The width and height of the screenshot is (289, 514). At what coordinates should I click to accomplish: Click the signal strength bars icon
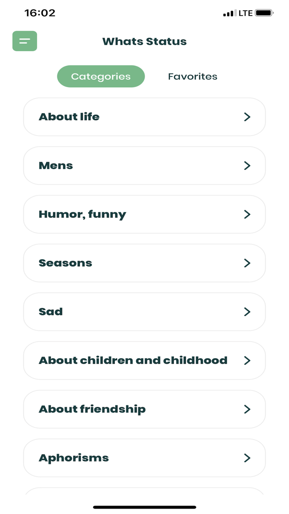pos(229,13)
